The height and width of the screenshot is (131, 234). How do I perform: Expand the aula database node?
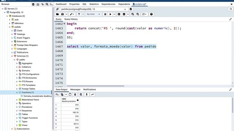tap(10, 20)
